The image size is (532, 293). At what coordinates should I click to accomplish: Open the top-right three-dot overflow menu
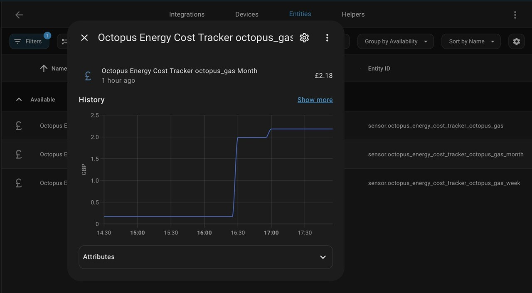(x=515, y=15)
